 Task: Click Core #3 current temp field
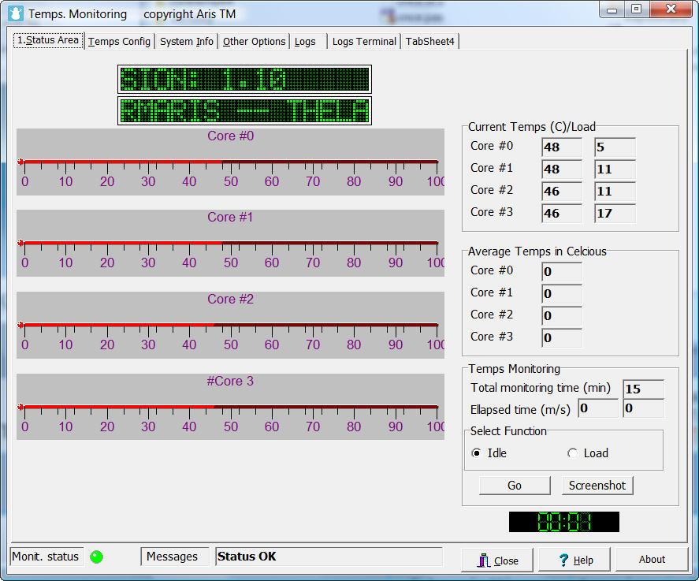562,213
